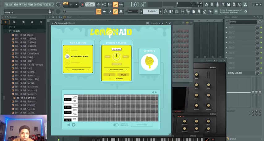Click the Help question mark icon
Screen dimensions: 264x141
coord(223,5)
